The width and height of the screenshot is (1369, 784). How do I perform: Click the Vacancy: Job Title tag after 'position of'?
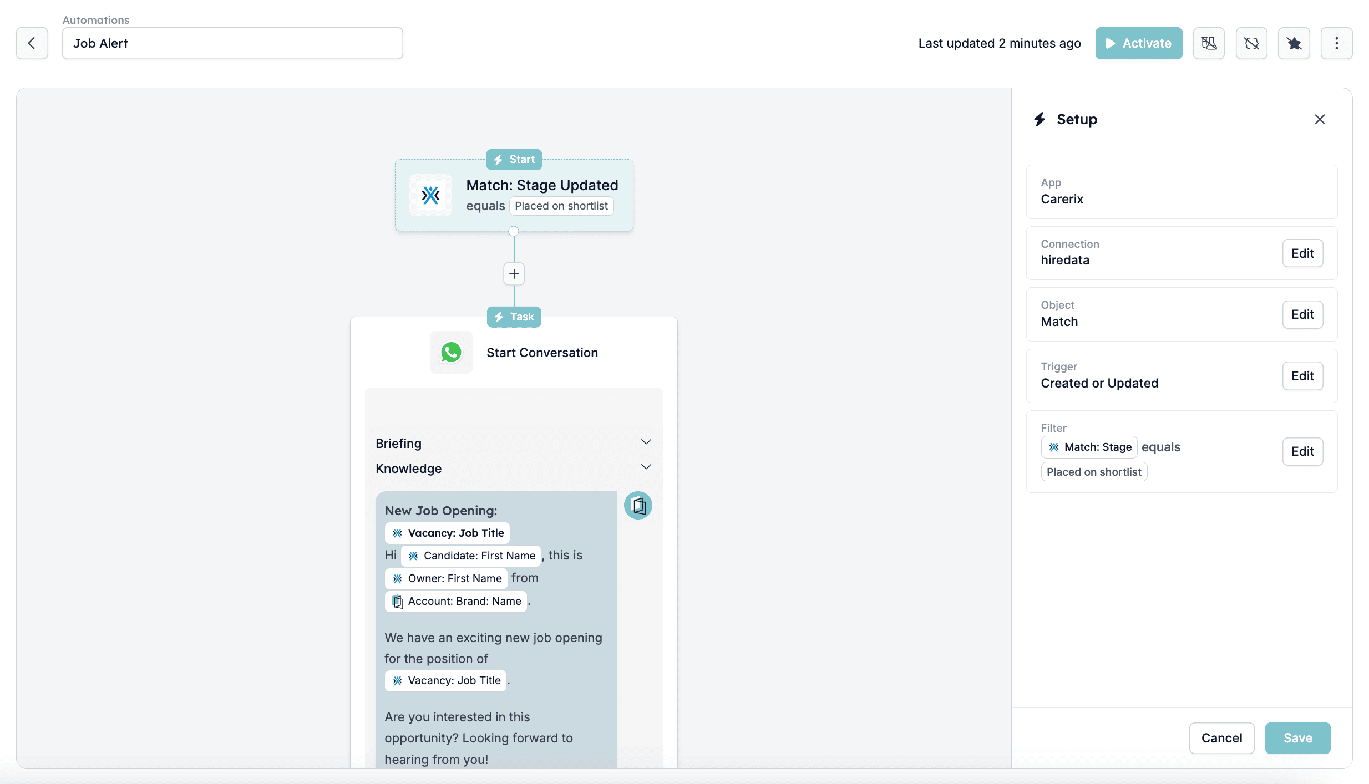[x=445, y=681]
